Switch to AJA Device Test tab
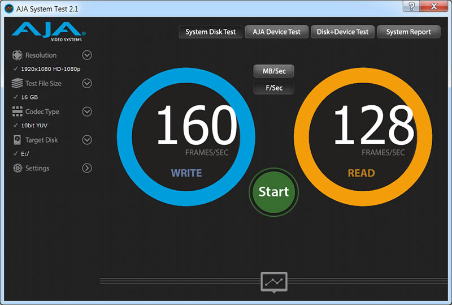 (276, 32)
